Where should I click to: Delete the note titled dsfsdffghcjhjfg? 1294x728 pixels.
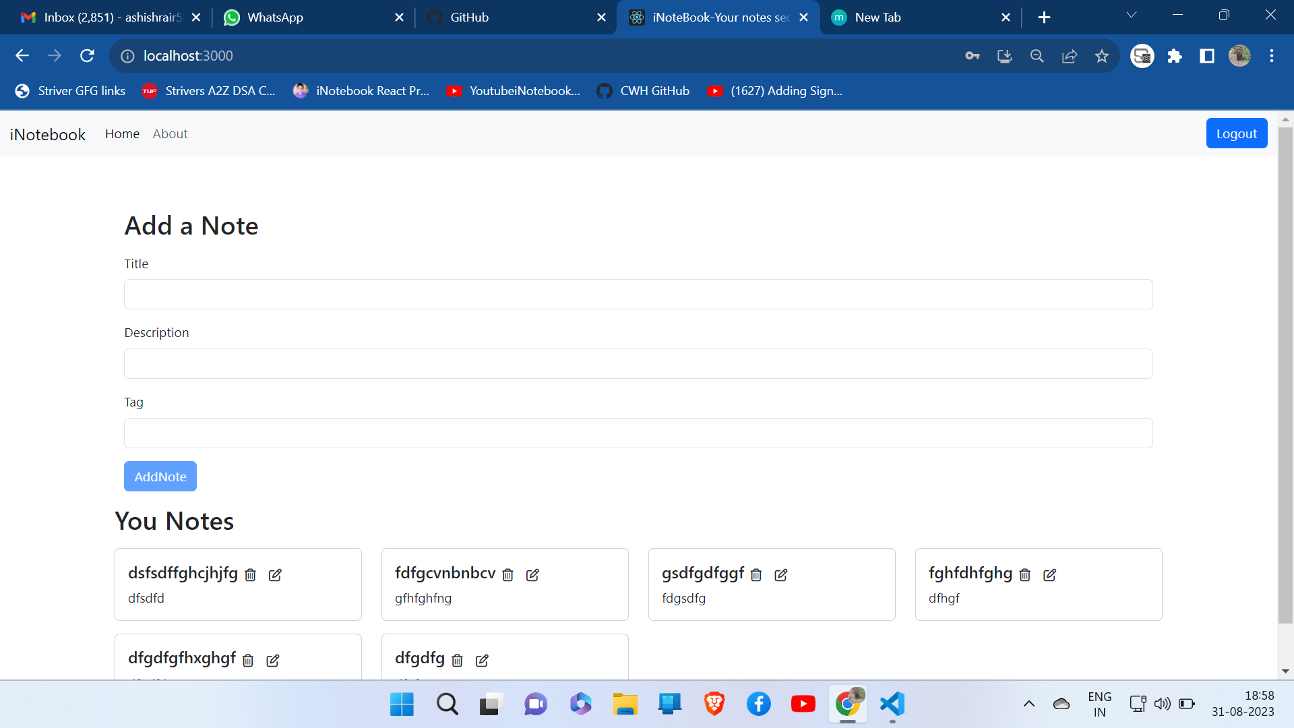[250, 575]
